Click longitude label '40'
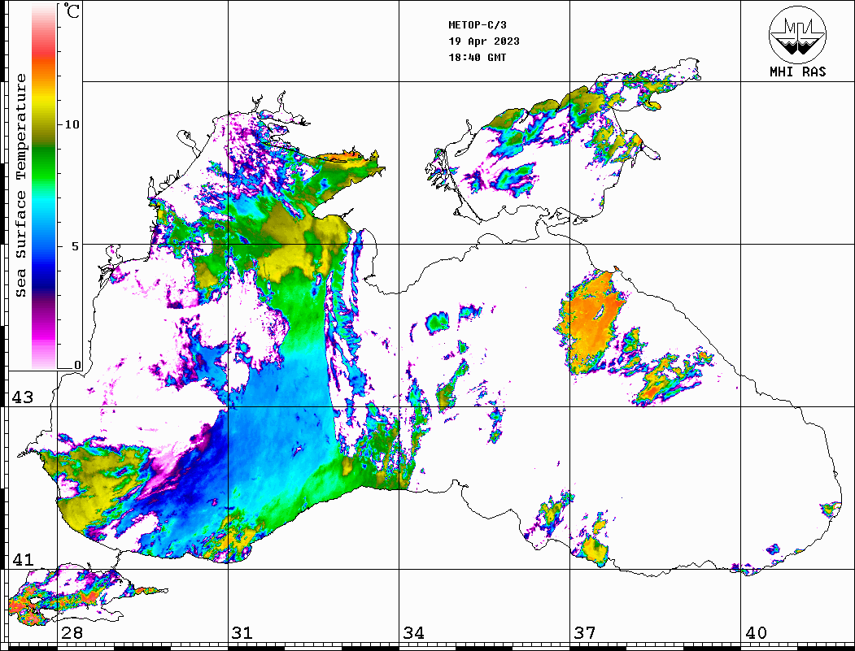This screenshot has width=855, height=651. click(756, 632)
